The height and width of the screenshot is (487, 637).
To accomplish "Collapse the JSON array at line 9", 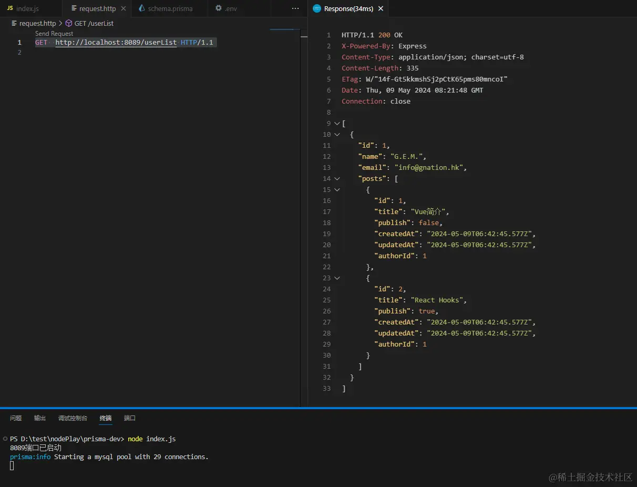I will pyautogui.click(x=337, y=124).
